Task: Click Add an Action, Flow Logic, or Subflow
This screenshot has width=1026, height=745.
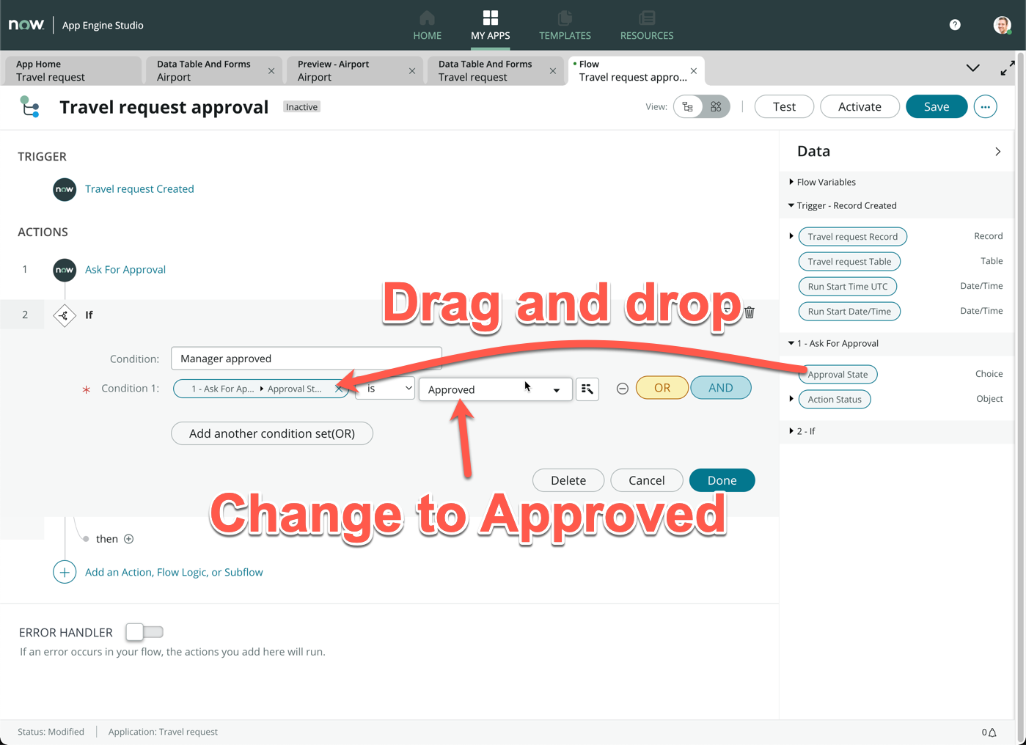Action: [174, 572]
